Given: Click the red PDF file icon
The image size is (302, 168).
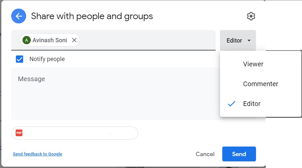Looking at the screenshot, I should tap(19, 133).
